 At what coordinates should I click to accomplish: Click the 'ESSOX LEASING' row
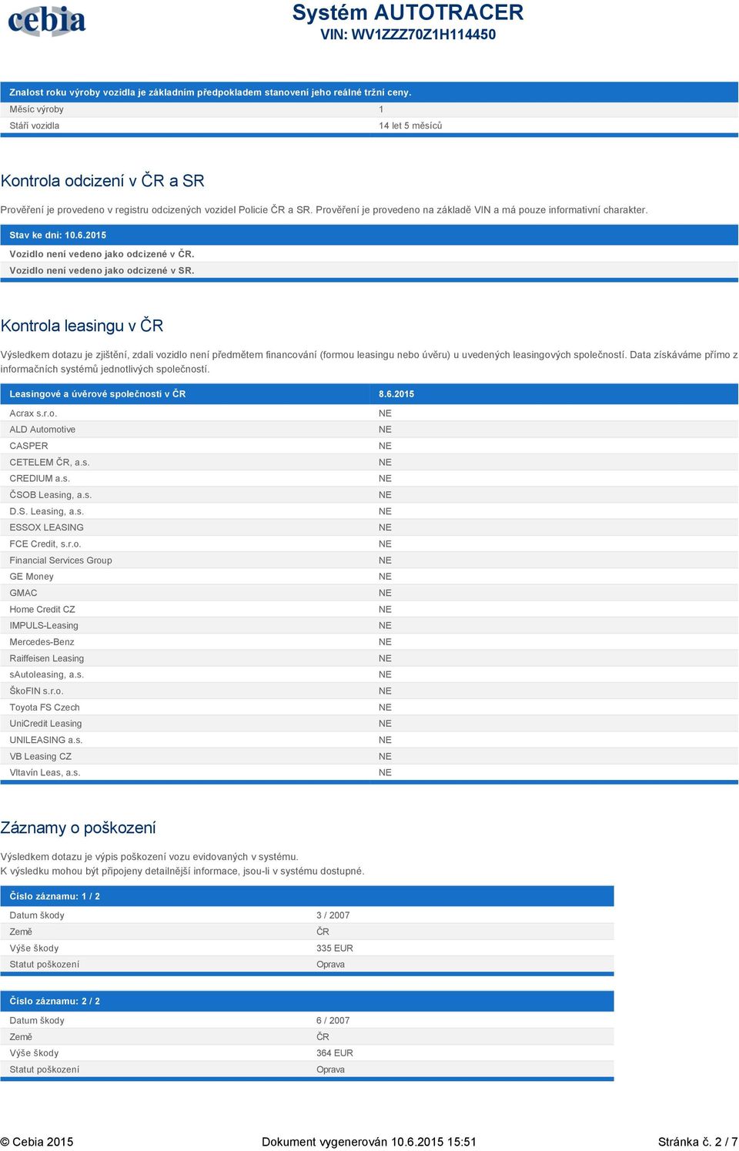369,527
